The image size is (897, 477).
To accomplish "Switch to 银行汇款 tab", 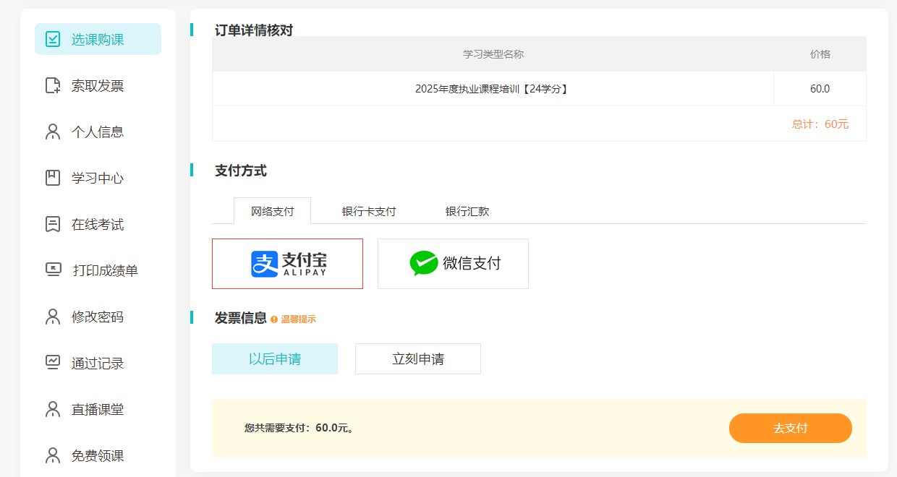I will (467, 212).
